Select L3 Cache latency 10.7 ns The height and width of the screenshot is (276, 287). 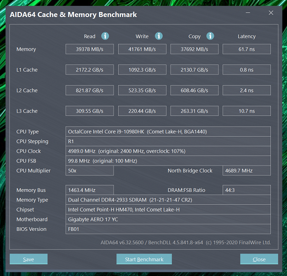pos(247,111)
